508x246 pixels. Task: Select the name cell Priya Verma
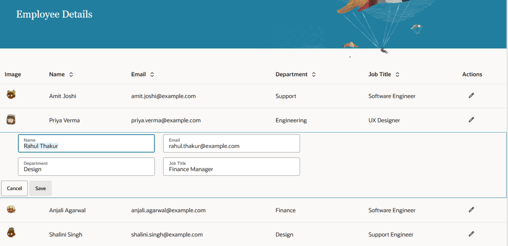(64, 120)
